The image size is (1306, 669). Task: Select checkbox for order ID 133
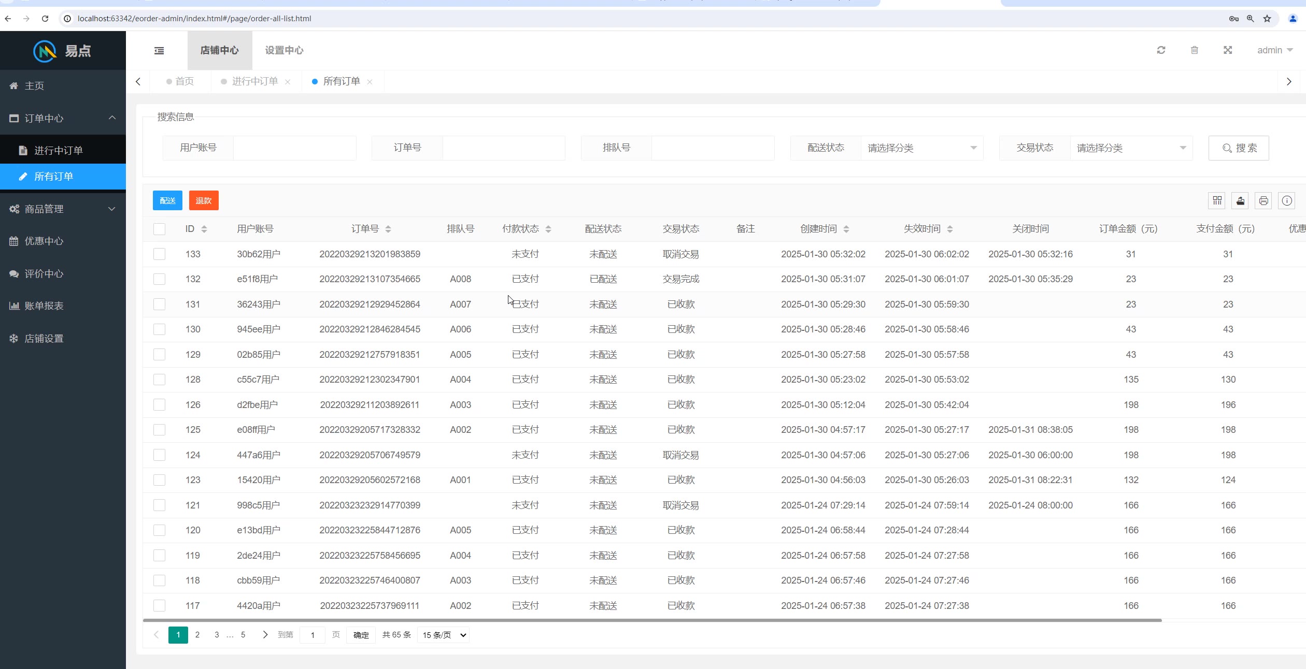pyautogui.click(x=159, y=254)
